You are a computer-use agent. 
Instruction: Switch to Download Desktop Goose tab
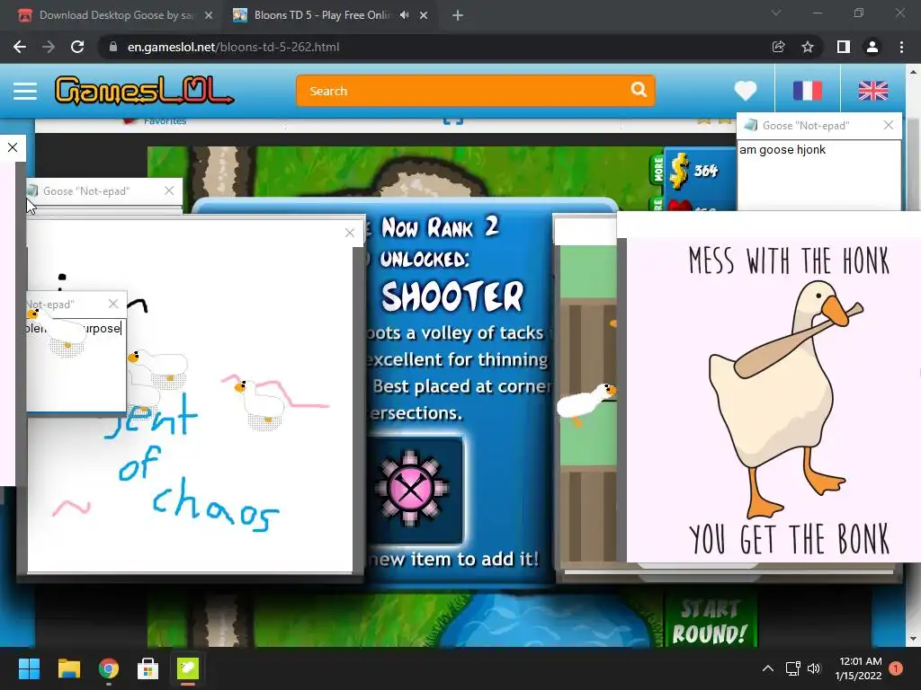(x=115, y=15)
